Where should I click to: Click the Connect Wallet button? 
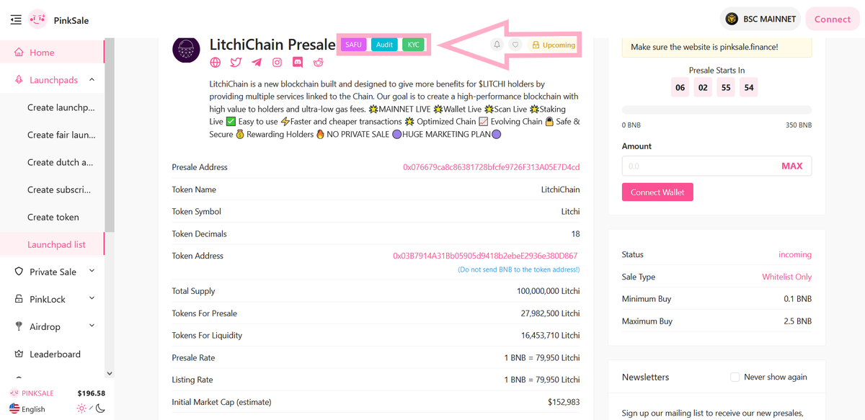point(657,192)
